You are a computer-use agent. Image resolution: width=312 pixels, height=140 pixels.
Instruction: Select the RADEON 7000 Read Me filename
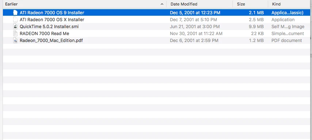[x=44, y=34]
